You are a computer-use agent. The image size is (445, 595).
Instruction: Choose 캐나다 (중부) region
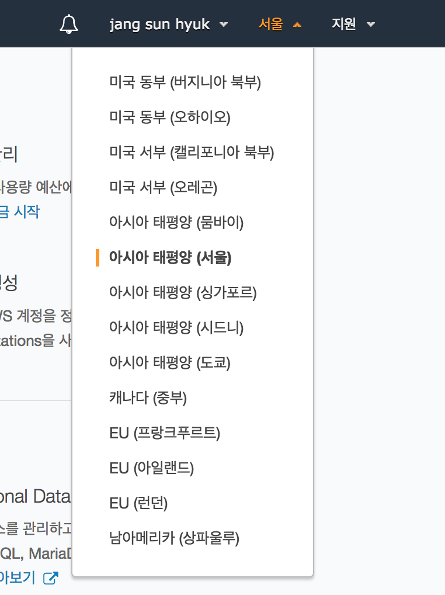click(148, 398)
